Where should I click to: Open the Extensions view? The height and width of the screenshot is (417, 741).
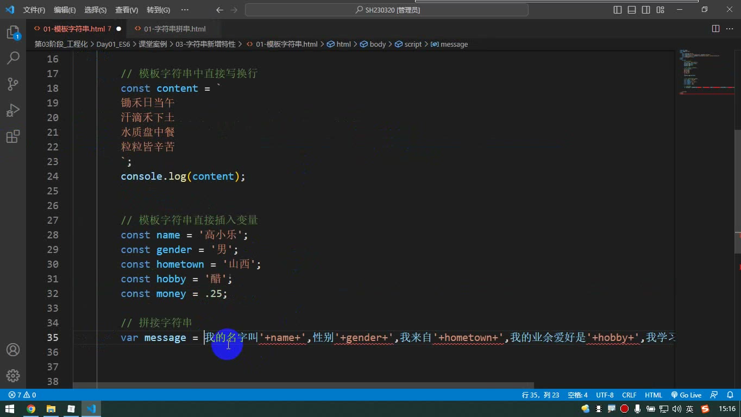(x=13, y=136)
